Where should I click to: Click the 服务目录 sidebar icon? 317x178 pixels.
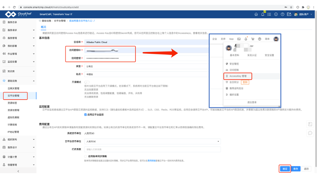[4, 22]
